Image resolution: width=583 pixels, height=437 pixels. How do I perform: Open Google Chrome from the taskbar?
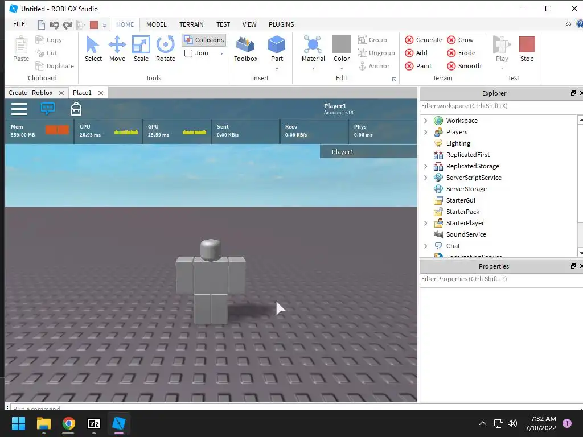(x=68, y=423)
